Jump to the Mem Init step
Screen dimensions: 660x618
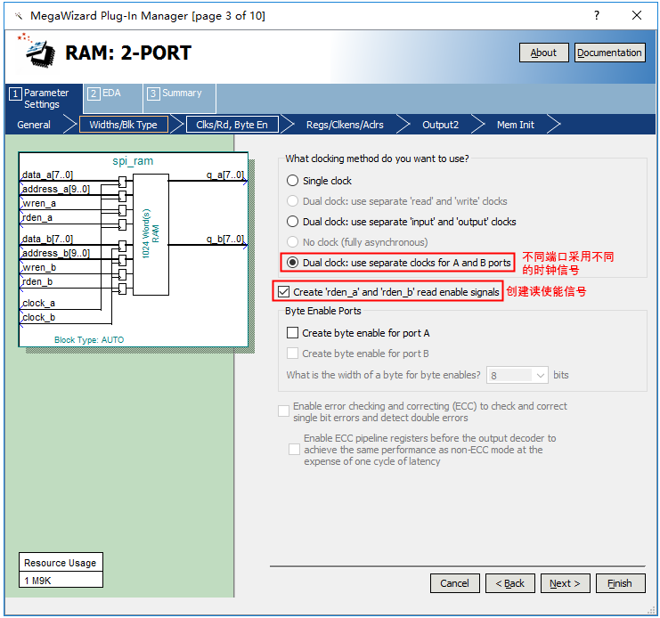coord(515,125)
